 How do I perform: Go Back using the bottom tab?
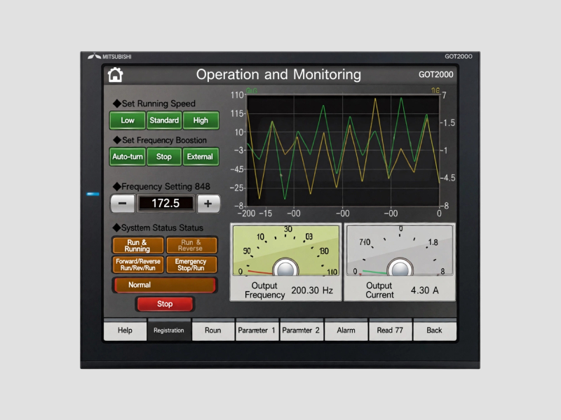click(x=434, y=330)
